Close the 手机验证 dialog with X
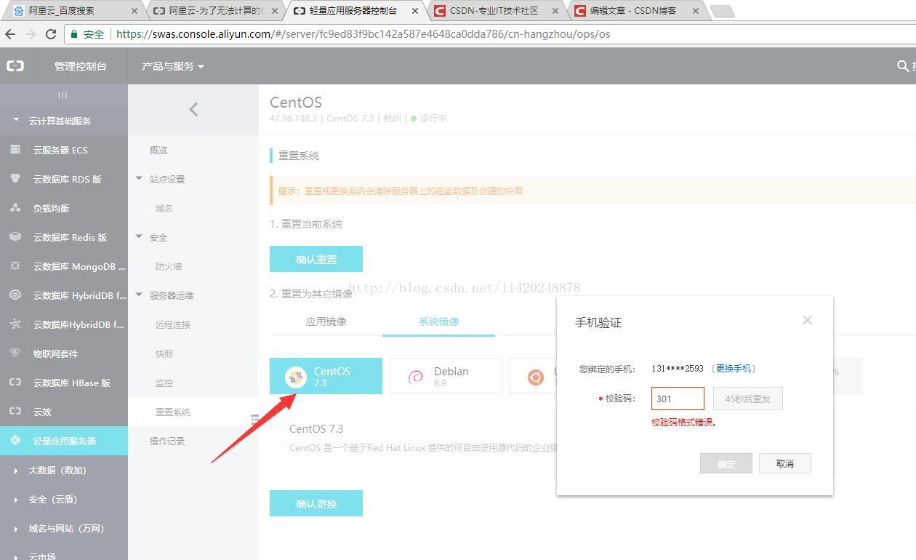Screen dimensions: 916x560 (x=807, y=320)
